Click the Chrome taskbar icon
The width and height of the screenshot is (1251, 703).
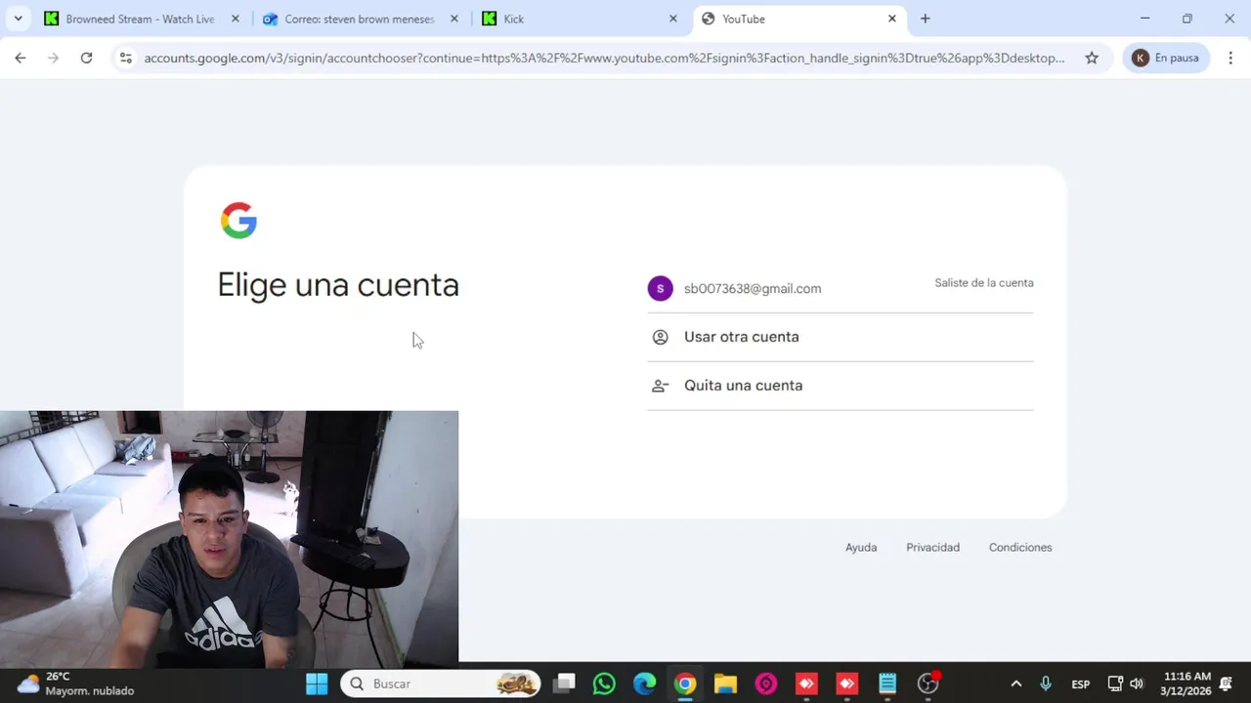coord(685,683)
